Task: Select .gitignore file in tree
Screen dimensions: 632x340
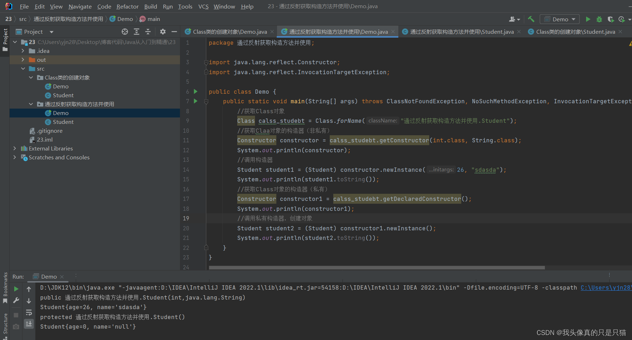Action: coord(49,131)
